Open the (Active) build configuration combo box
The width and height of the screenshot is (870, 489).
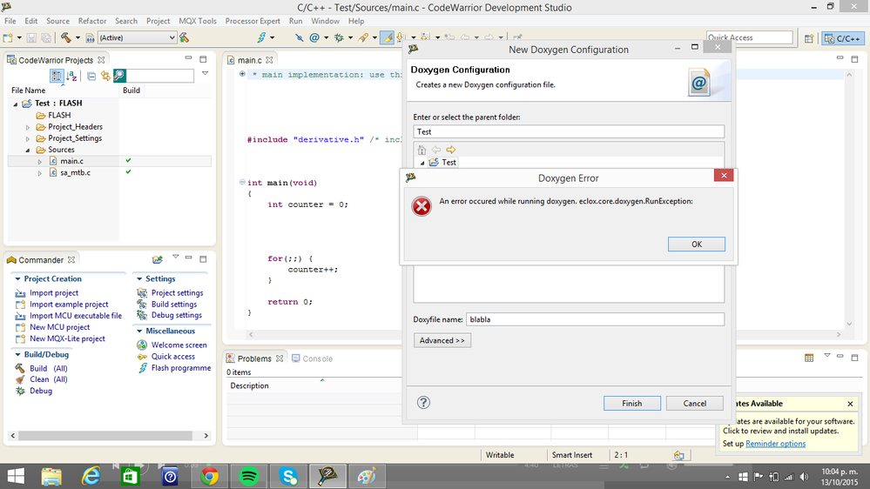coord(137,37)
